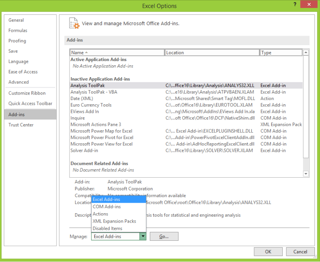Open Customize Ribbon settings
Image resolution: width=320 pixels, height=262 pixels.
coord(30,93)
